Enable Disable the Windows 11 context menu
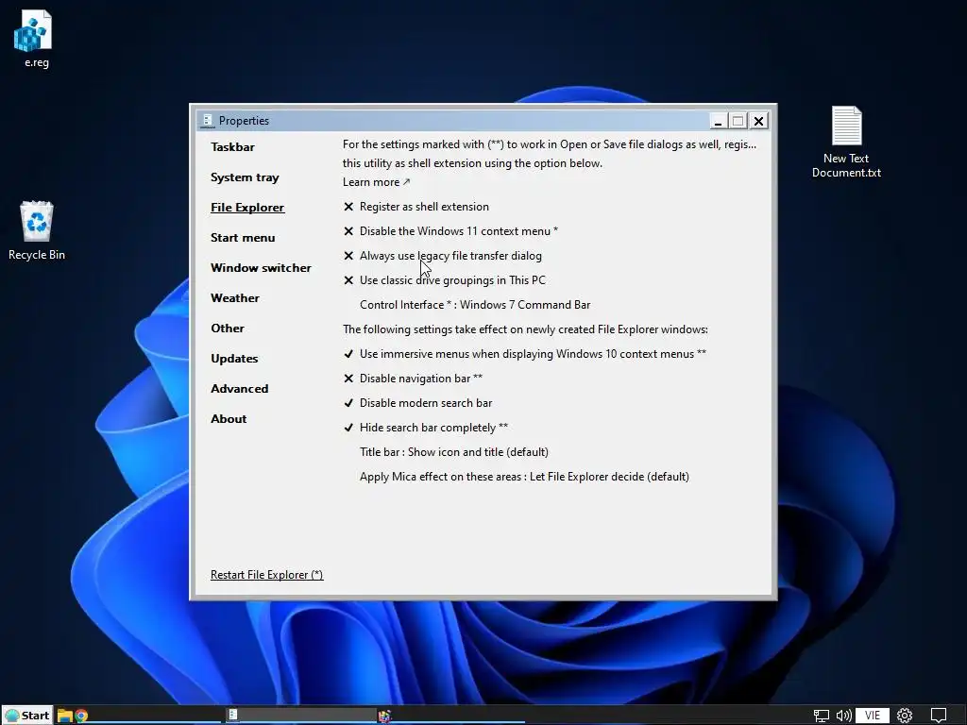This screenshot has height=725, width=967. [450, 231]
